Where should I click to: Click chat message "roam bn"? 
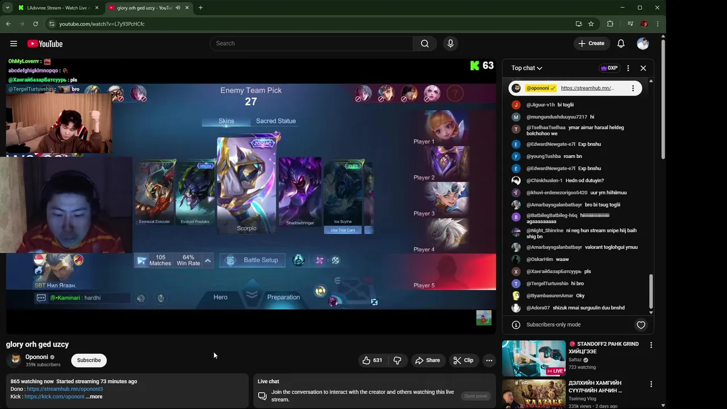coord(573,156)
